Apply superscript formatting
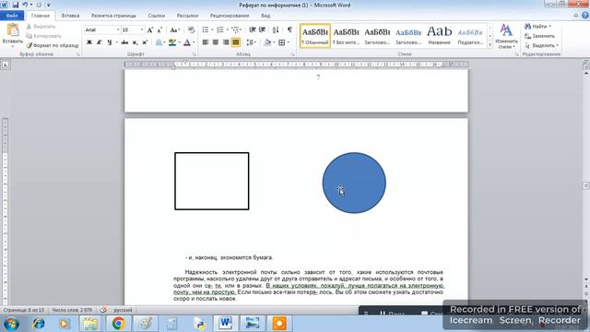This screenshot has height=332, width=590. pos(145,42)
